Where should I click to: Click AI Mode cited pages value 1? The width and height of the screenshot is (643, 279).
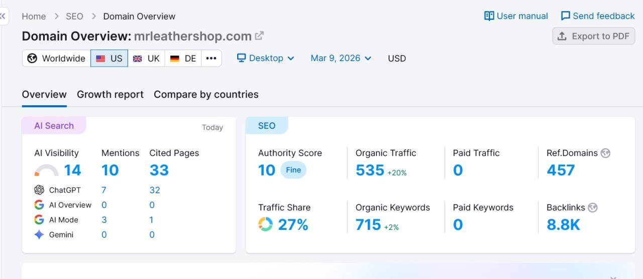click(x=152, y=219)
